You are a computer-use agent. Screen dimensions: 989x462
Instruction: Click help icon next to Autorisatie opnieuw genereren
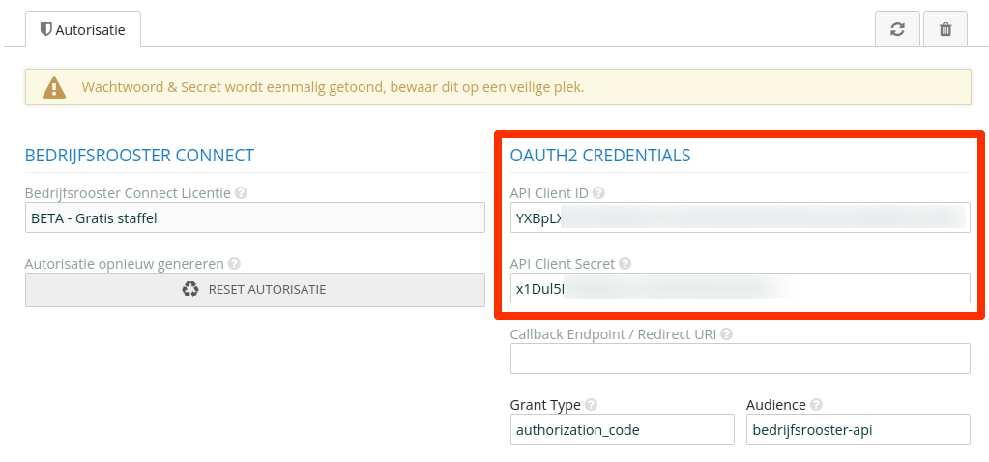click(234, 264)
